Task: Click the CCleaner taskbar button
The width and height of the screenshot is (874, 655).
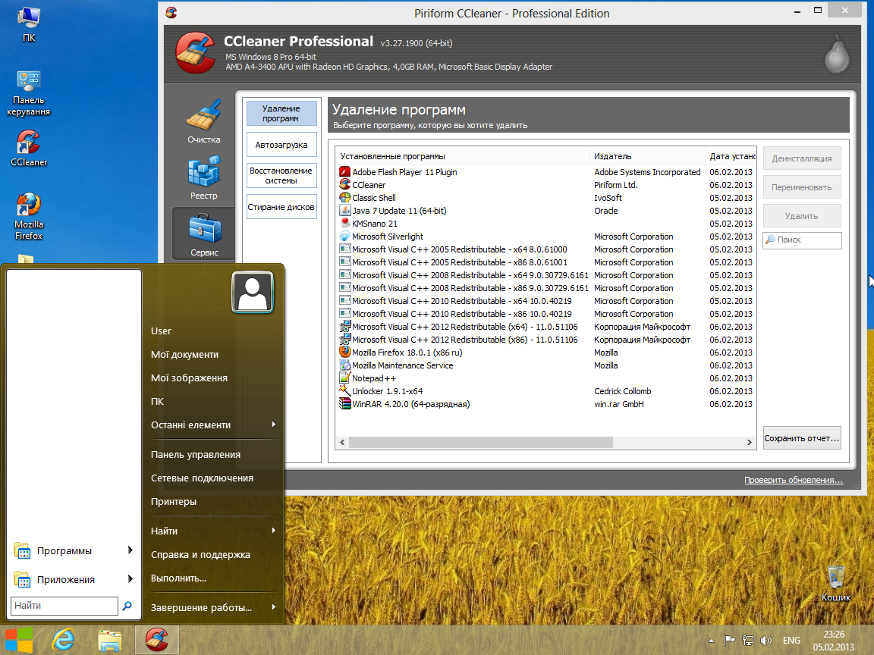Action: click(156, 640)
